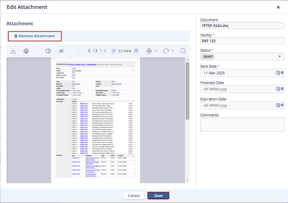Clear the Sent Date value
Viewport: 288px width, 203px height.
point(282,73)
